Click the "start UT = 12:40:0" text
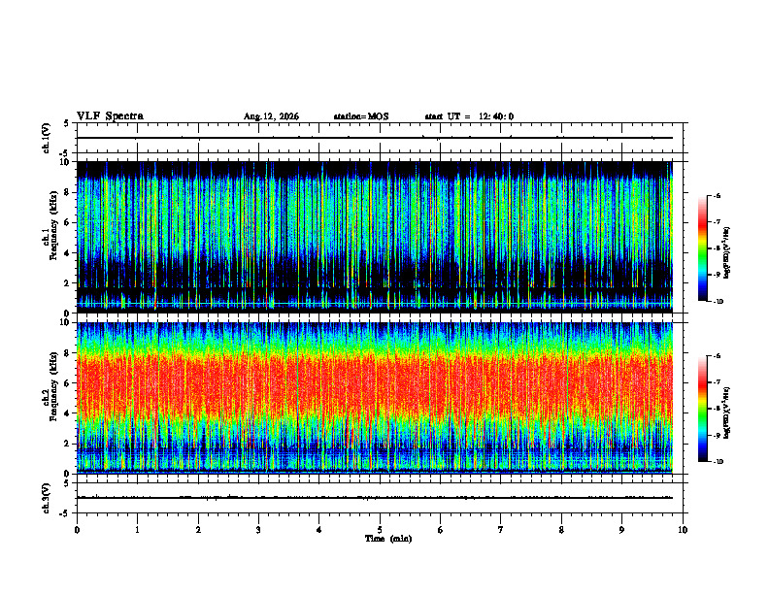 [x=469, y=116]
